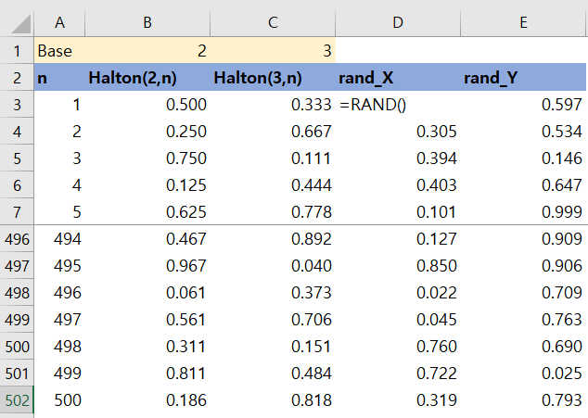Click cell with value 0.250

point(147,132)
